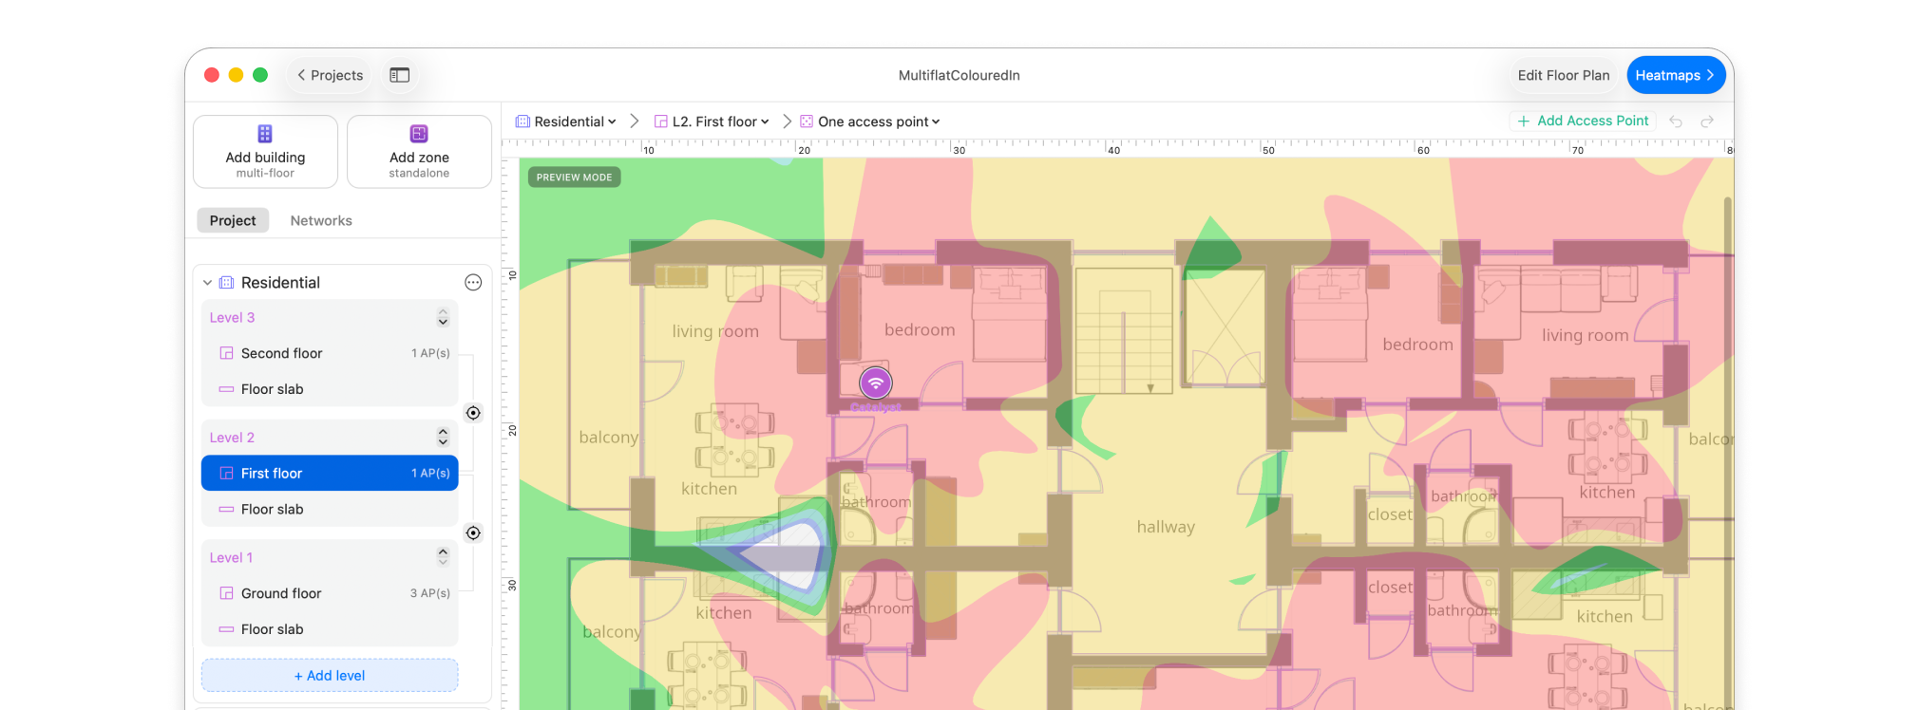This screenshot has width=1919, height=710.
Task: Open the L2. First floor breadcrumb dropdown
Action: pos(712,121)
